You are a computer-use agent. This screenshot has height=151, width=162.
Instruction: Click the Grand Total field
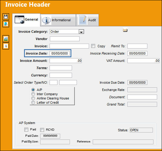tap(142, 104)
